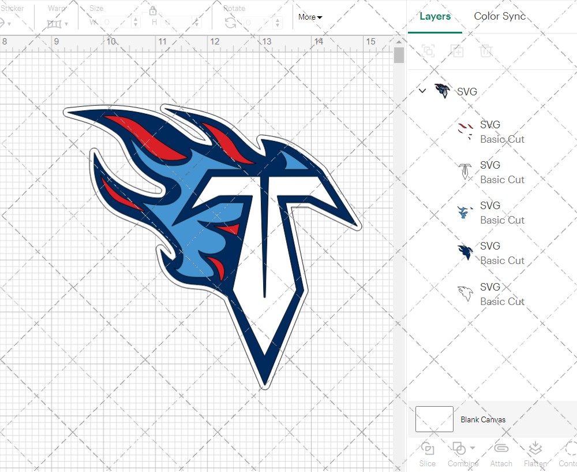The image size is (577, 472).
Task: Open the Warp dropdown arrow
Action: coord(66,24)
